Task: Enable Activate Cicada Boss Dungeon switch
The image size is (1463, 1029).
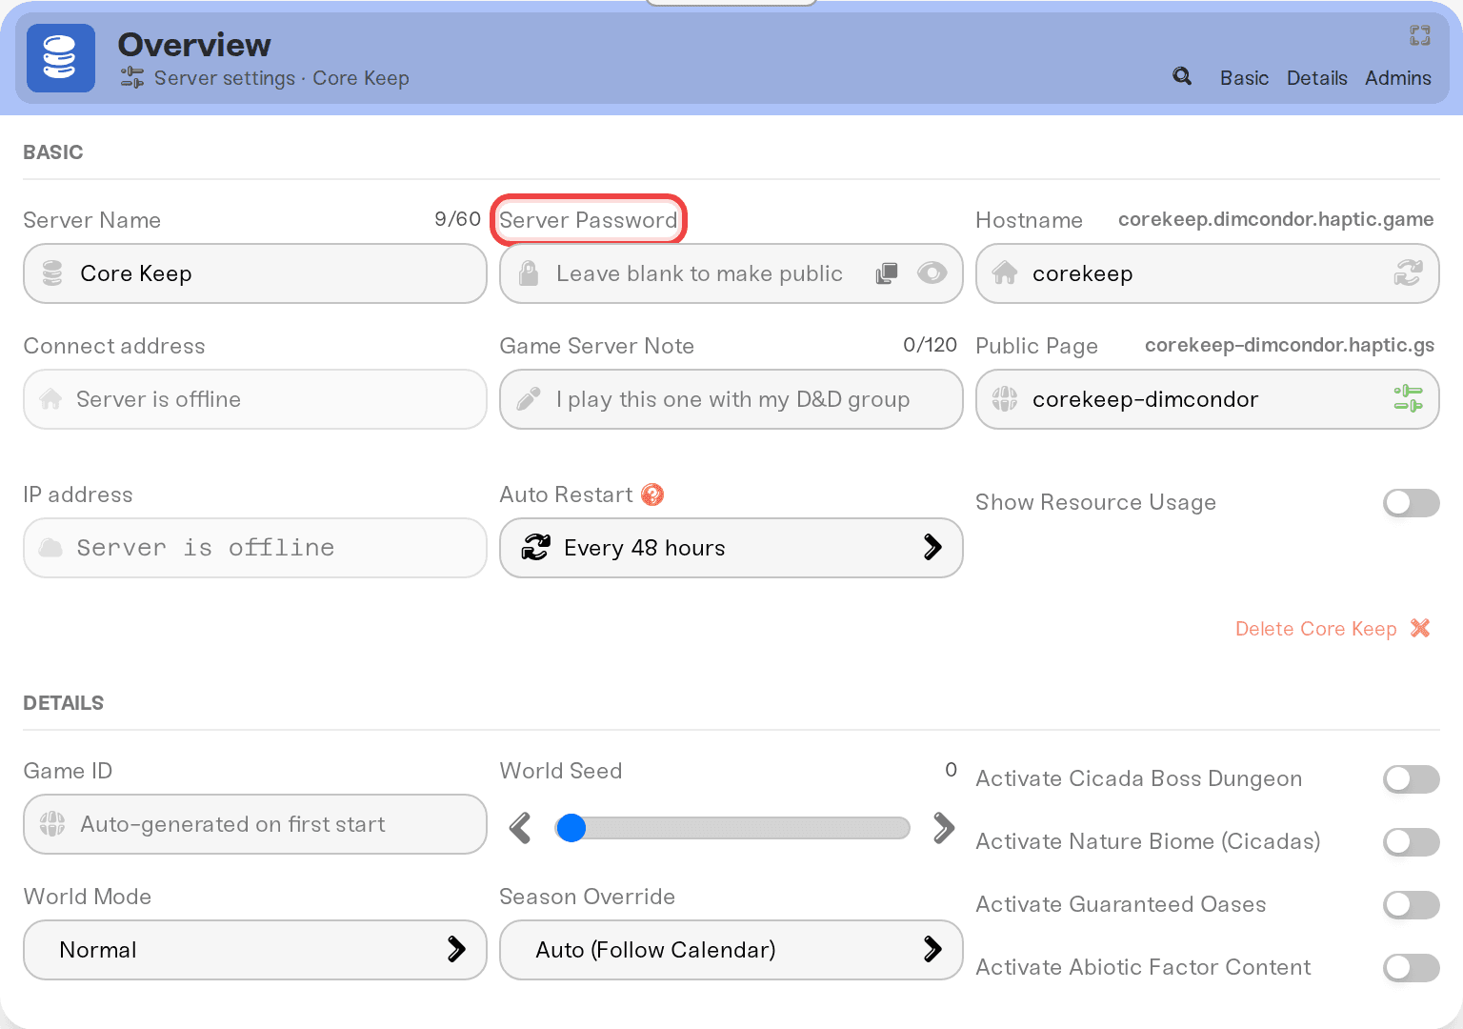Action: coord(1411,779)
